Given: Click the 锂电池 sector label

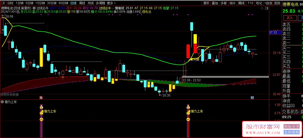Looking at the screenshot, I should 147,12.
